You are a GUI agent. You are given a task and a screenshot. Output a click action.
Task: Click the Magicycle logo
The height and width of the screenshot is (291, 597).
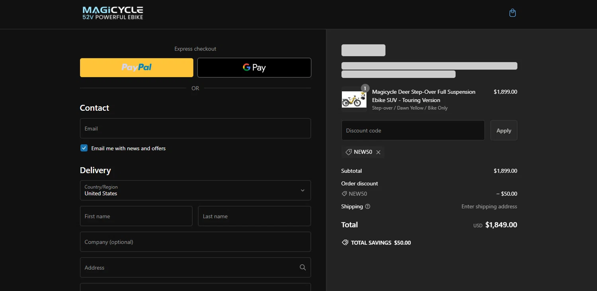pyautogui.click(x=113, y=13)
